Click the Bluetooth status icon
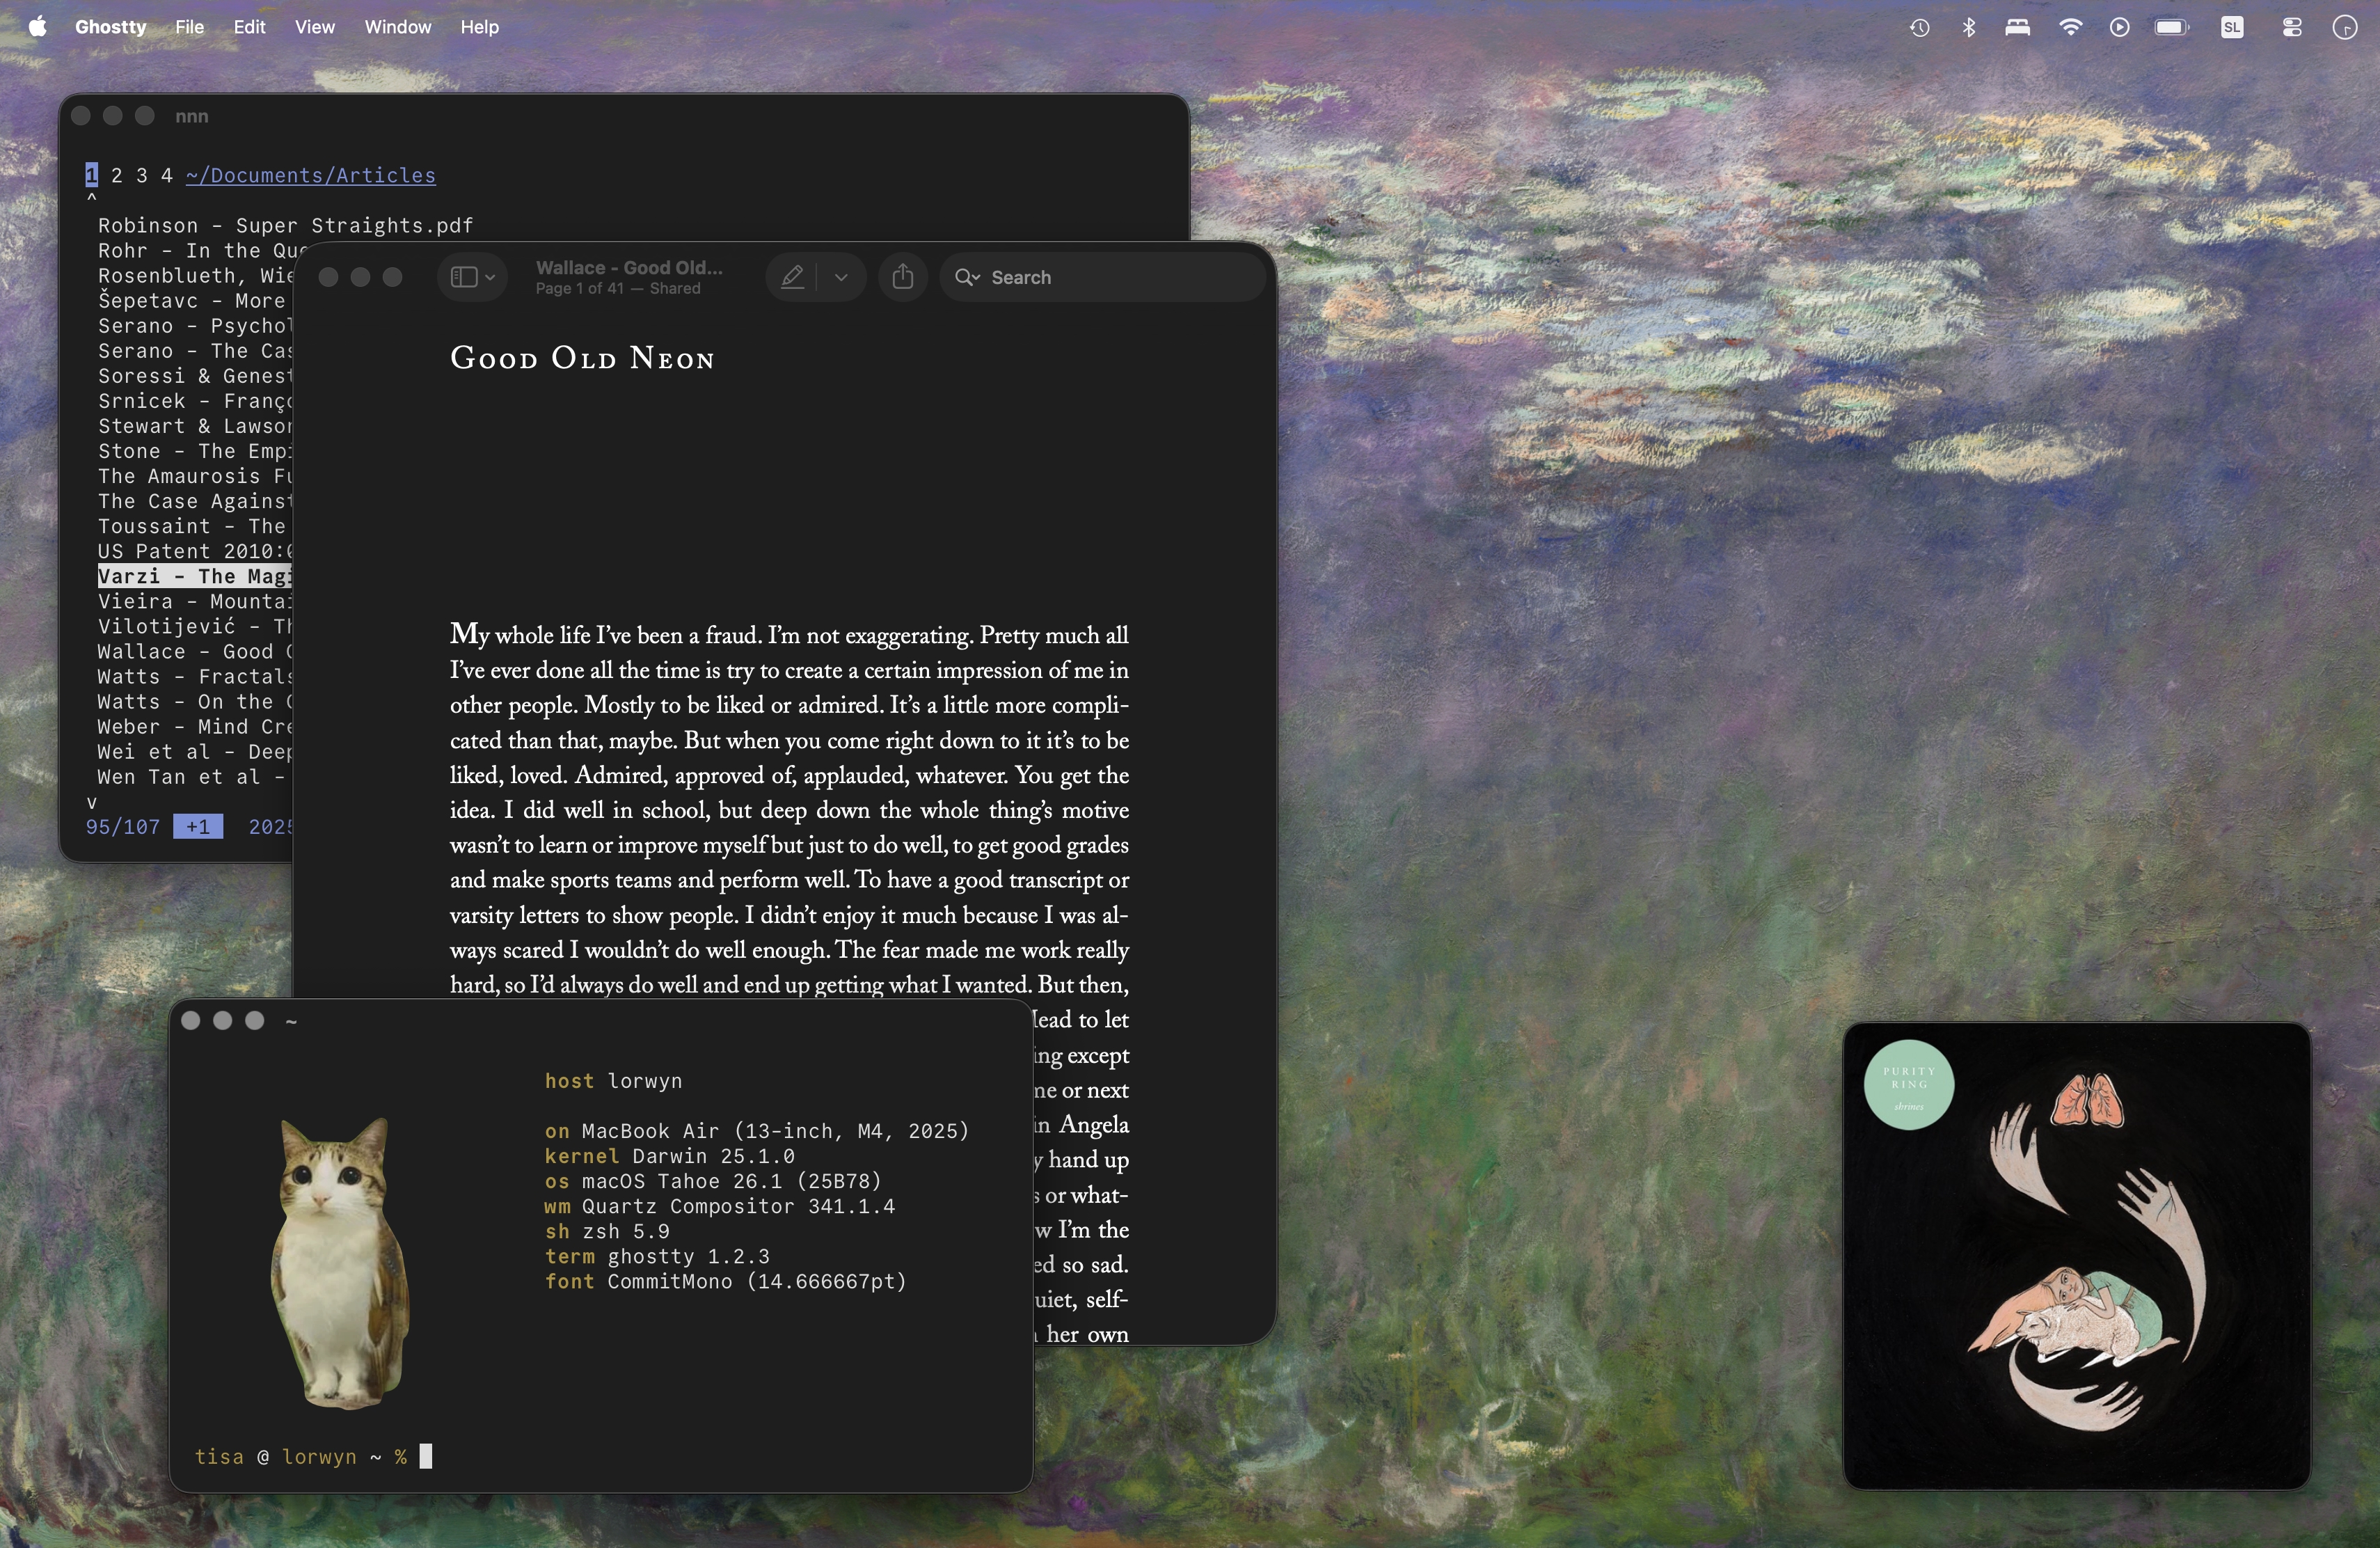Screen dimensions: 2380x1548 (1969, 28)
